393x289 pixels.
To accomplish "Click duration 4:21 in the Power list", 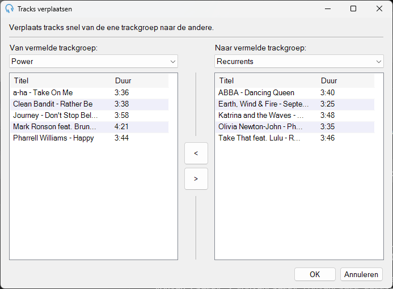I will [x=121, y=126].
